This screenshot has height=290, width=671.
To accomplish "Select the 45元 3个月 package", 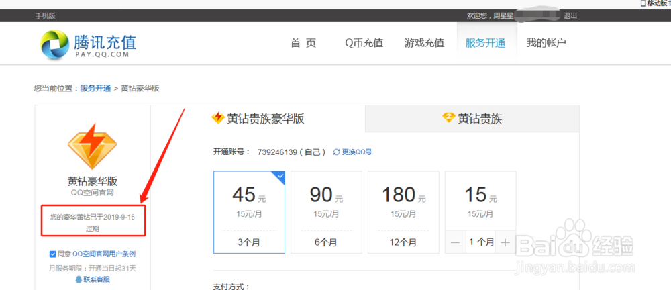I will pos(249,212).
